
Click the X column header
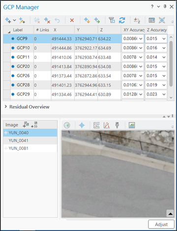point(63,30)
